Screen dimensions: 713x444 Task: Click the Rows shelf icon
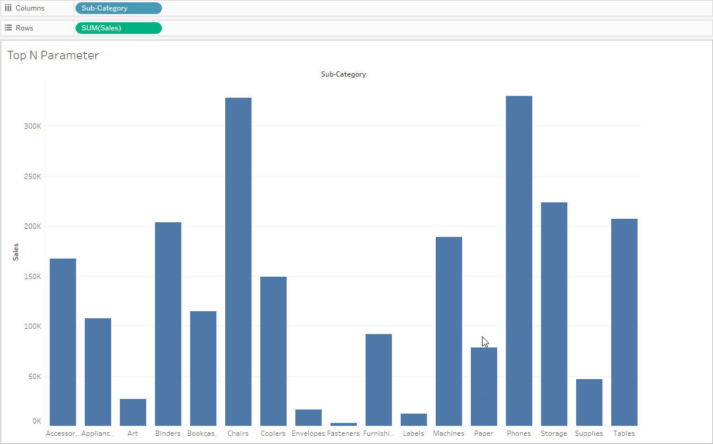click(8, 28)
